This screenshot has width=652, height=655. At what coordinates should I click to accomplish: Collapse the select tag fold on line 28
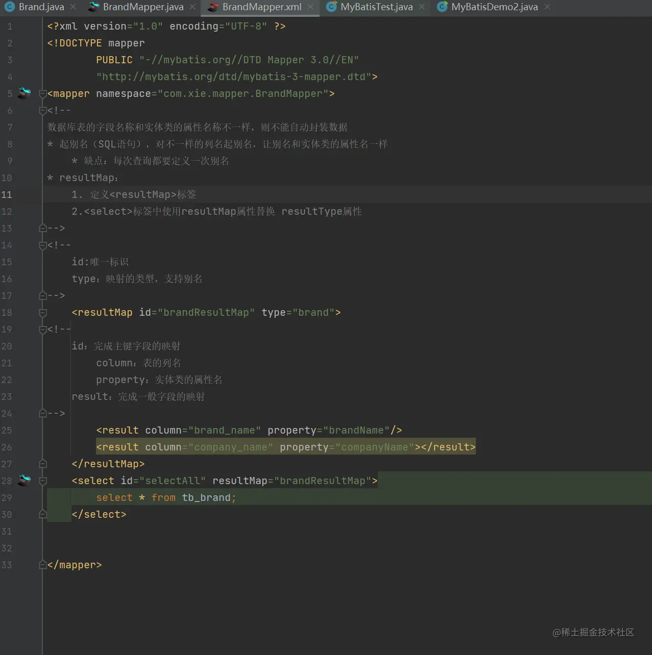43,481
